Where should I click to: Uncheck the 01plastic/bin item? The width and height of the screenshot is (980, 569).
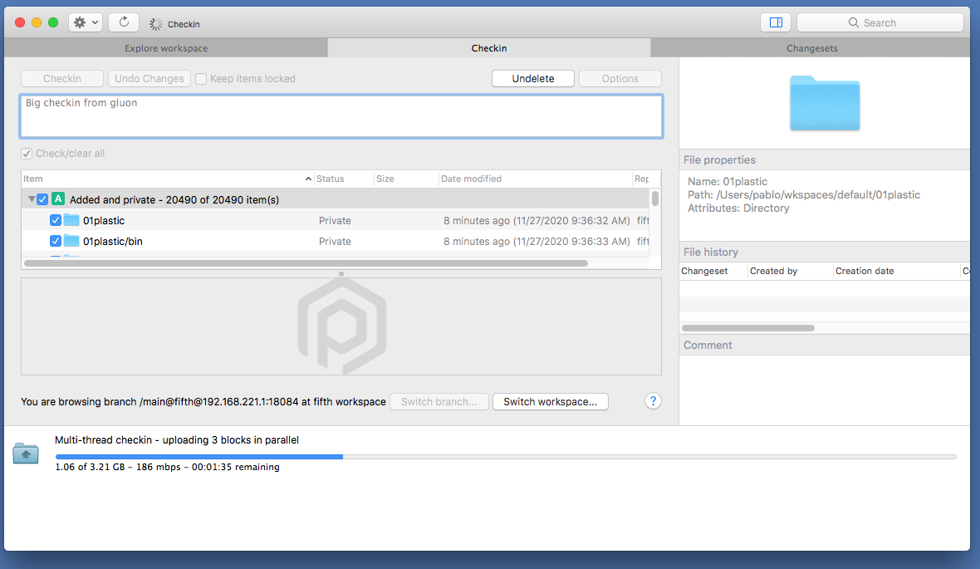55,241
